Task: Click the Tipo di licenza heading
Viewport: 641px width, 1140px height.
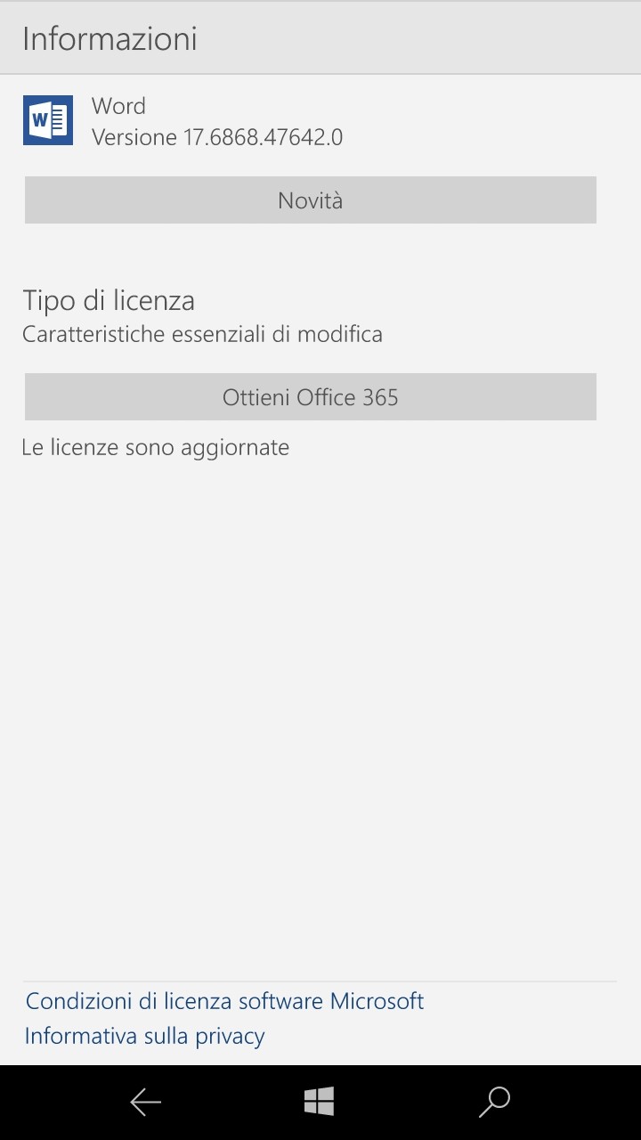Action: pyautogui.click(x=109, y=301)
